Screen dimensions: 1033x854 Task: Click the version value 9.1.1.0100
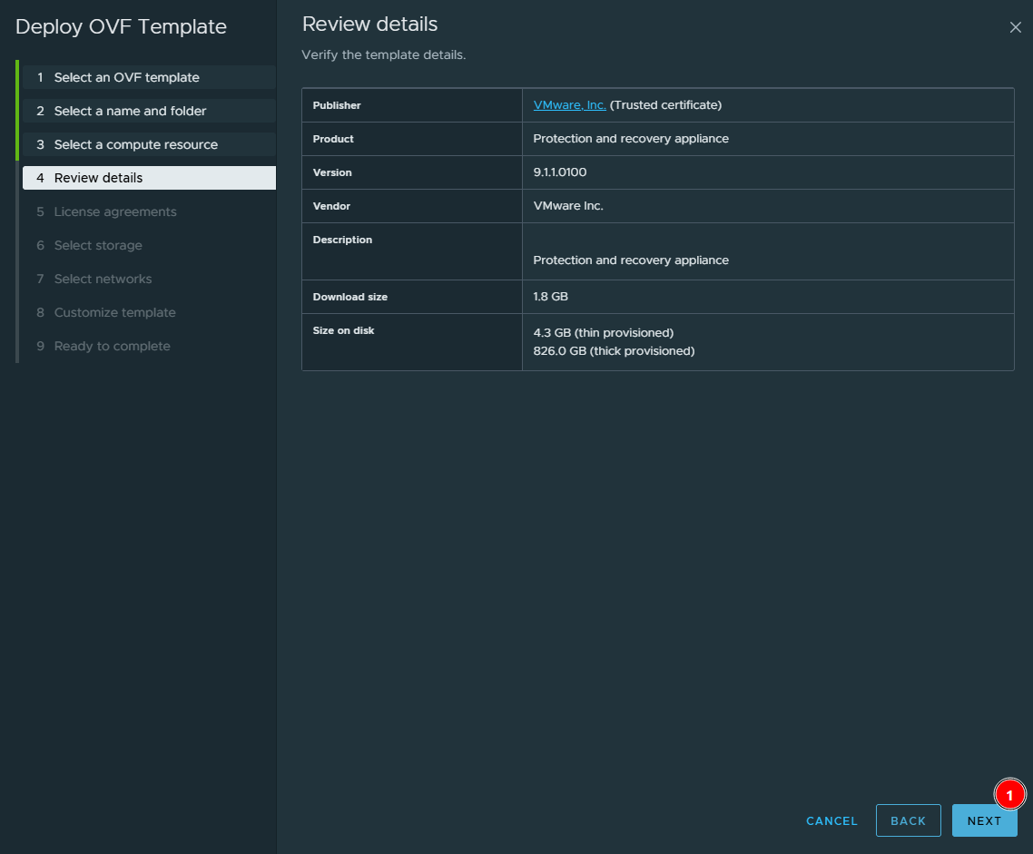[559, 172]
